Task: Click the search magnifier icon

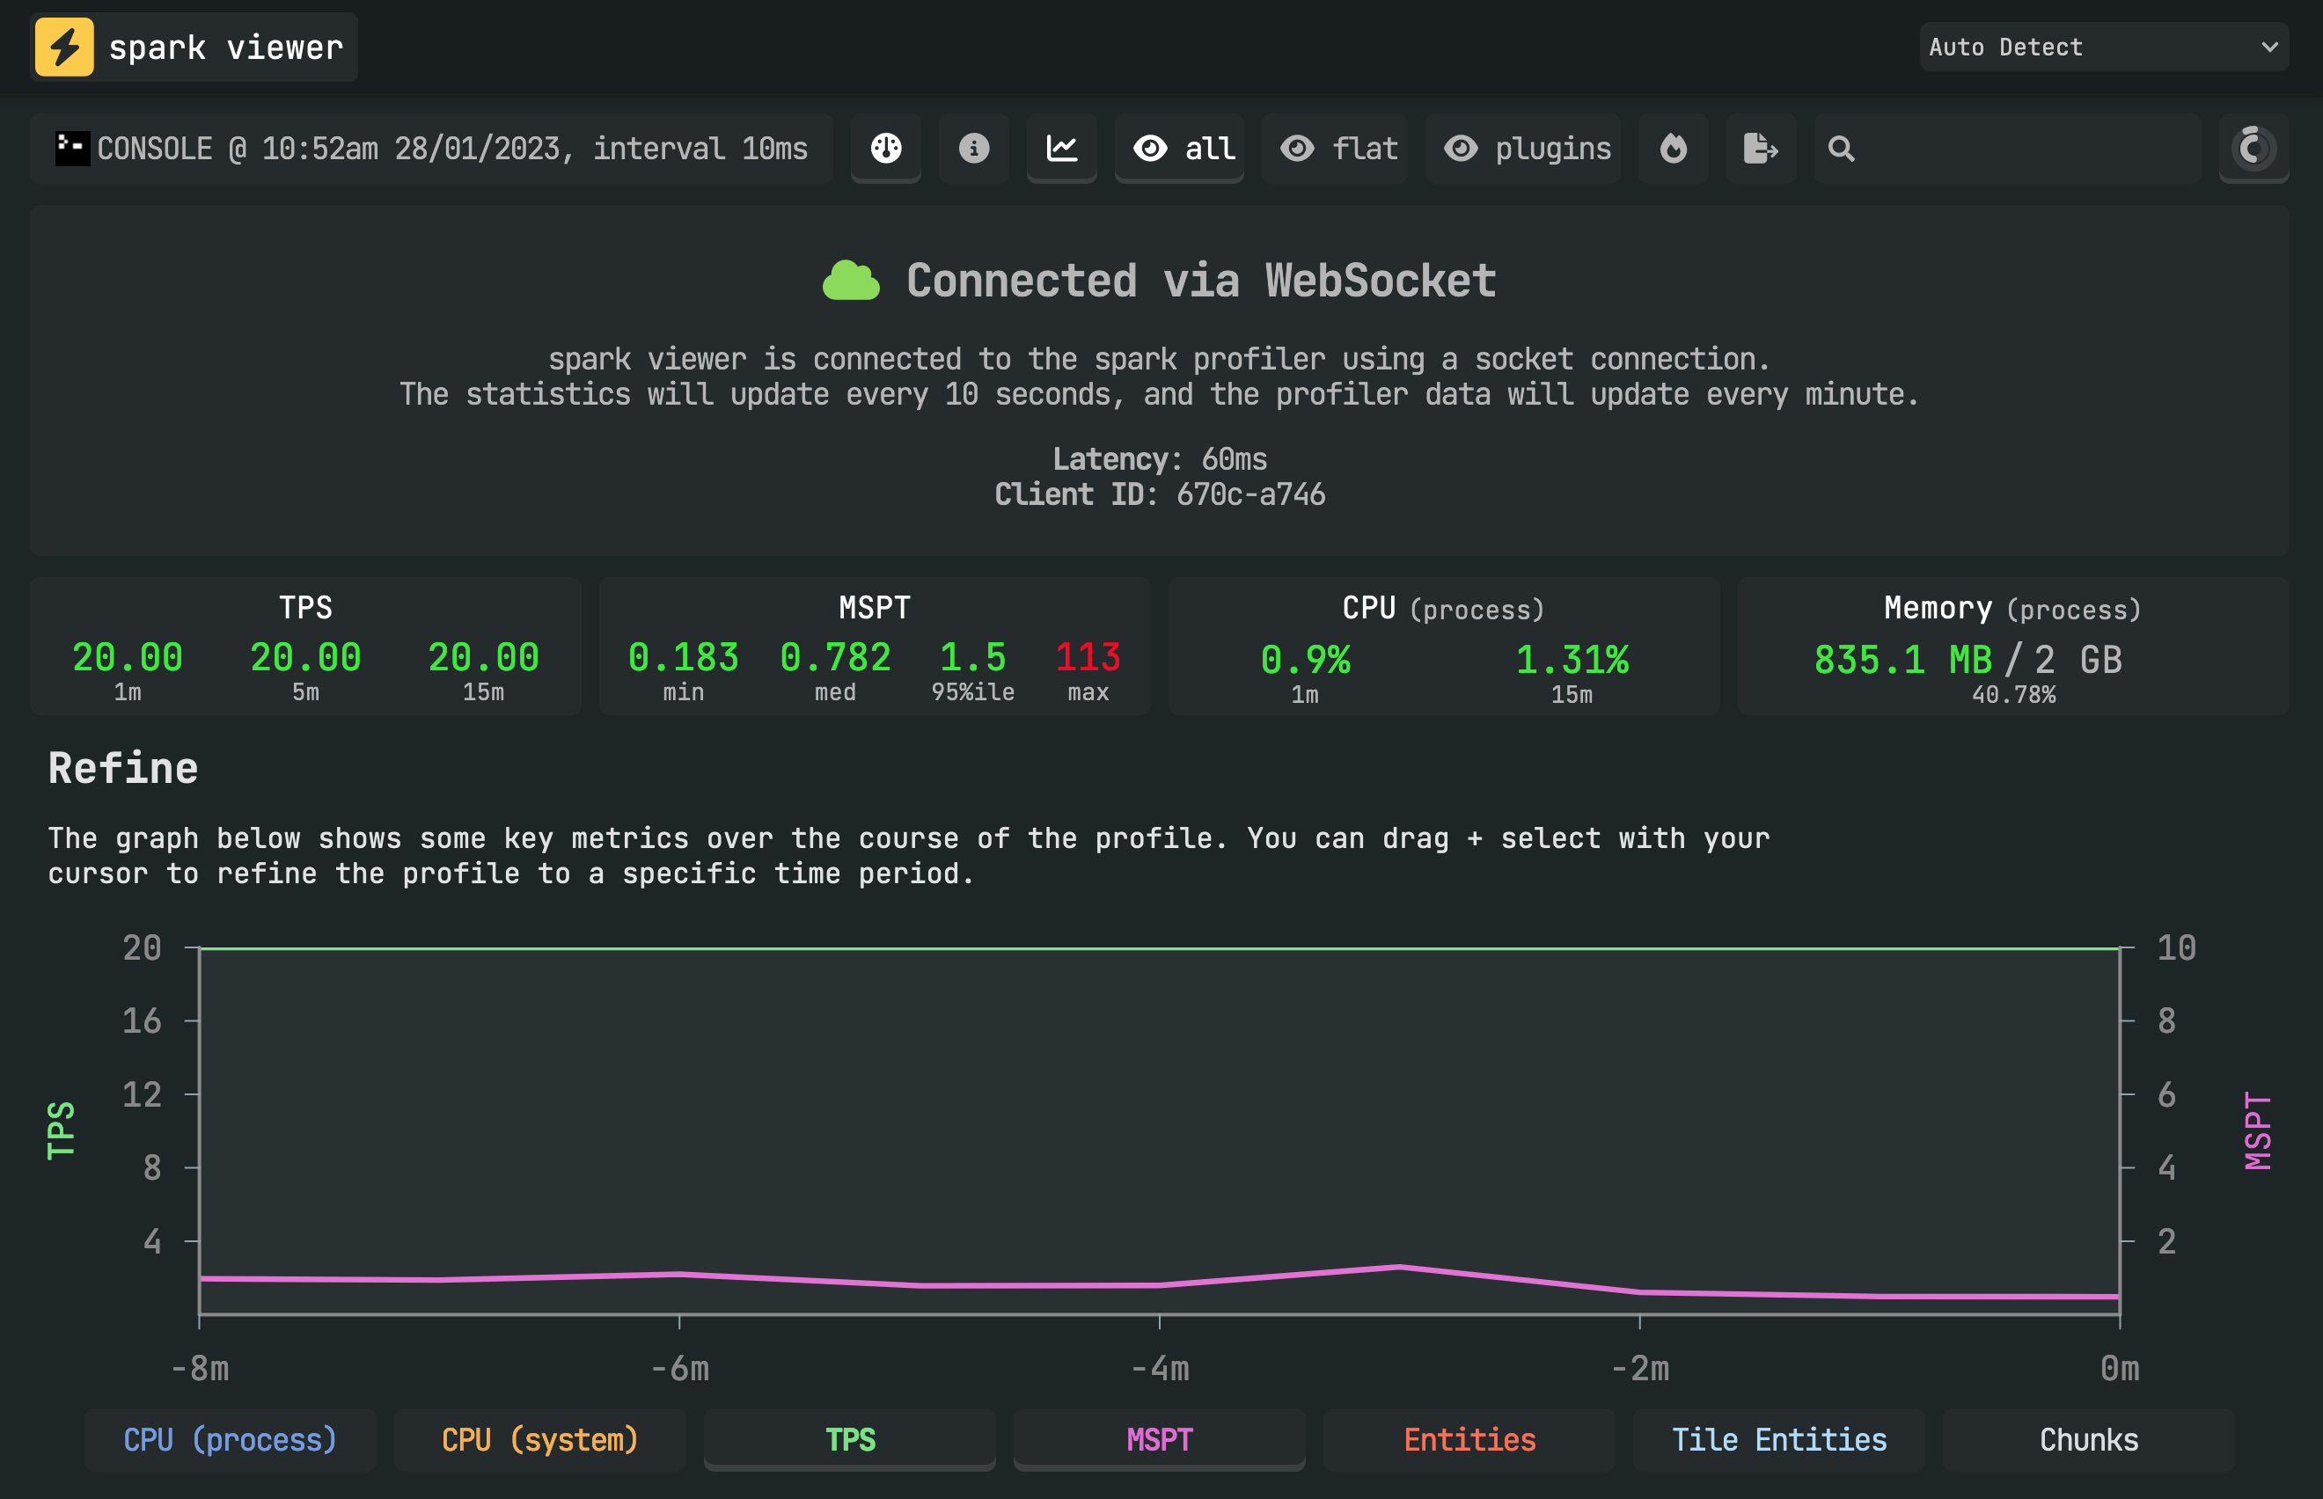Action: (1842, 149)
